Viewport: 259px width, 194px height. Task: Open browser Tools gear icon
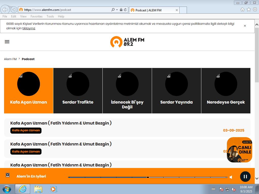coord(255,10)
